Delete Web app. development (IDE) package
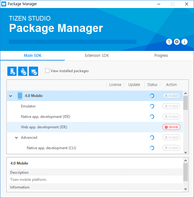 click(x=171, y=127)
